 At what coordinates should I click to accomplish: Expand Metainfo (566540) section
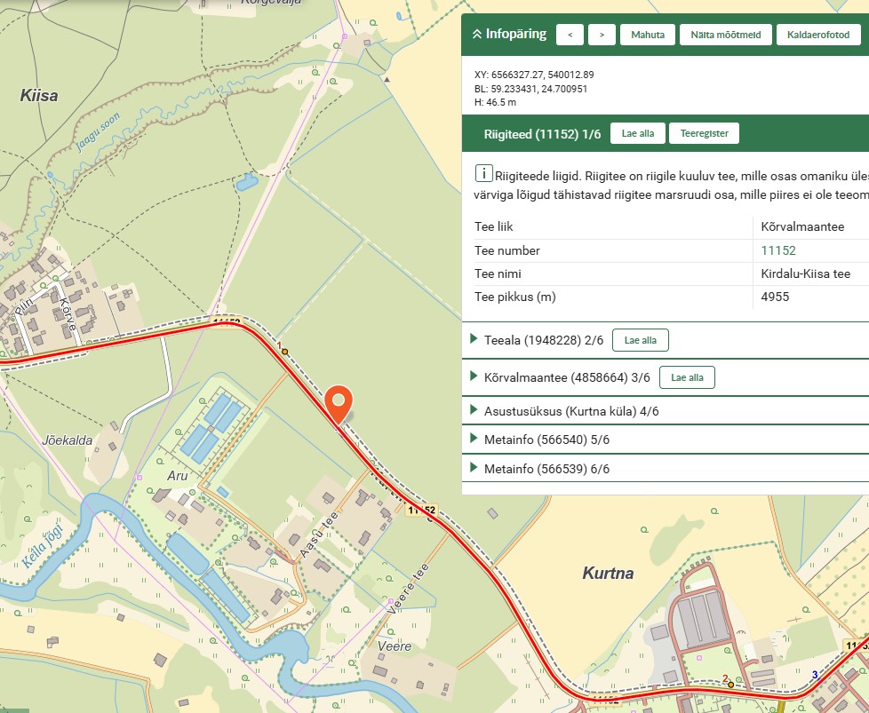point(475,440)
